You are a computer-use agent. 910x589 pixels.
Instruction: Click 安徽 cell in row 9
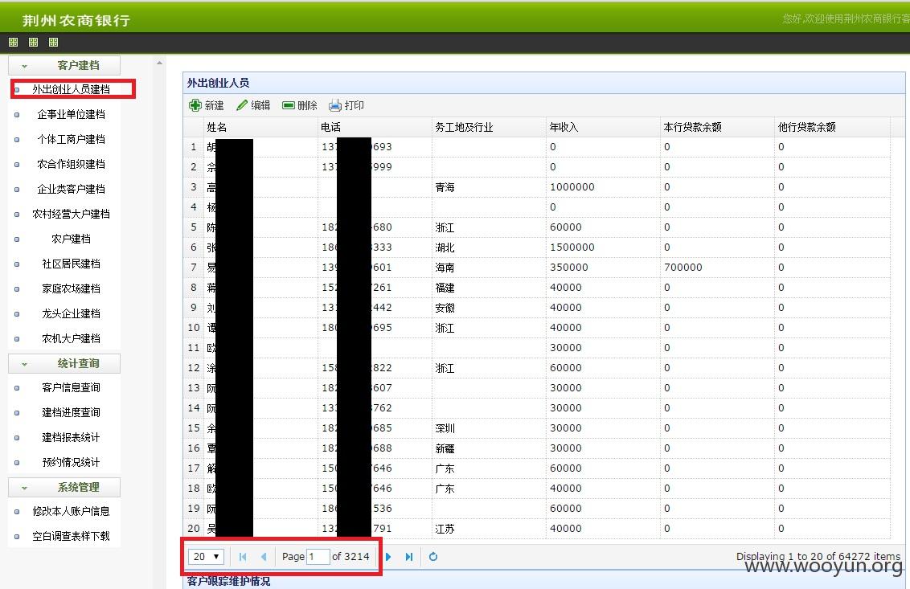pyautogui.click(x=489, y=308)
